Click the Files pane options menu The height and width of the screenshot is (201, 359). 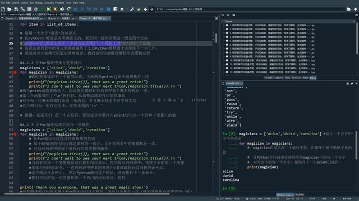(357, 15)
